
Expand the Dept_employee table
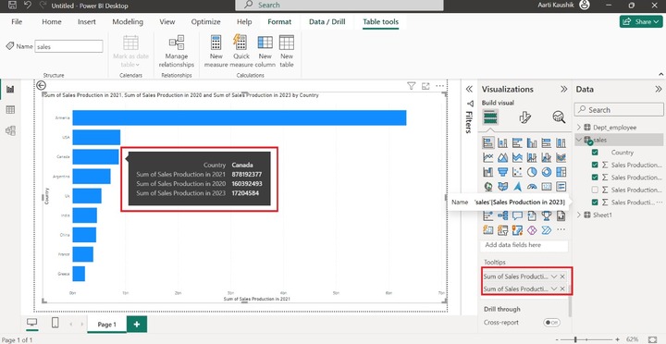point(579,128)
